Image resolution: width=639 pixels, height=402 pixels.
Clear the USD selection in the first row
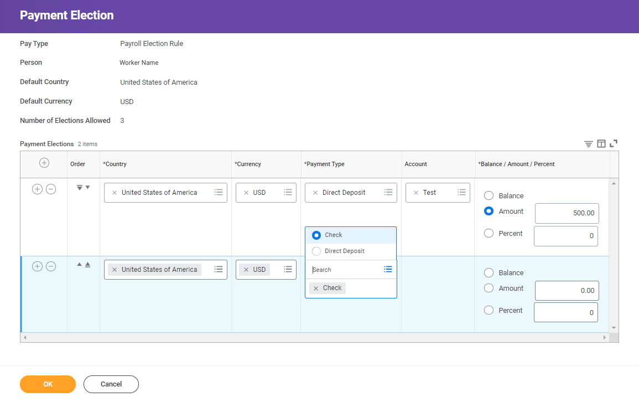[x=246, y=192]
